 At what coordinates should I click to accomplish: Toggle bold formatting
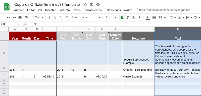point(122,18)
